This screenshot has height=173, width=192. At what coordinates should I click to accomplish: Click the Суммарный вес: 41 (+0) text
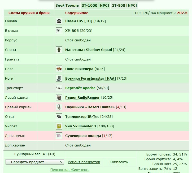(35, 154)
